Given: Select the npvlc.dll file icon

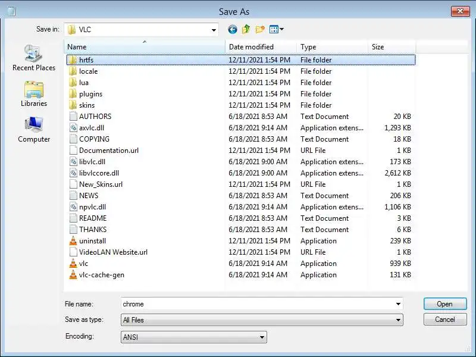Looking at the screenshot, I should (73, 206).
